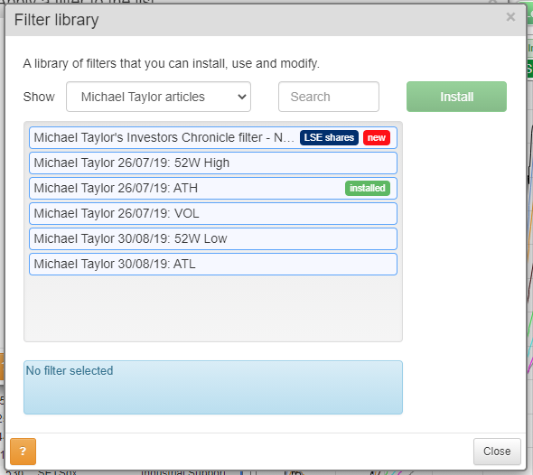Click the green installed badge
533x475 pixels.
click(x=368, y=188)
